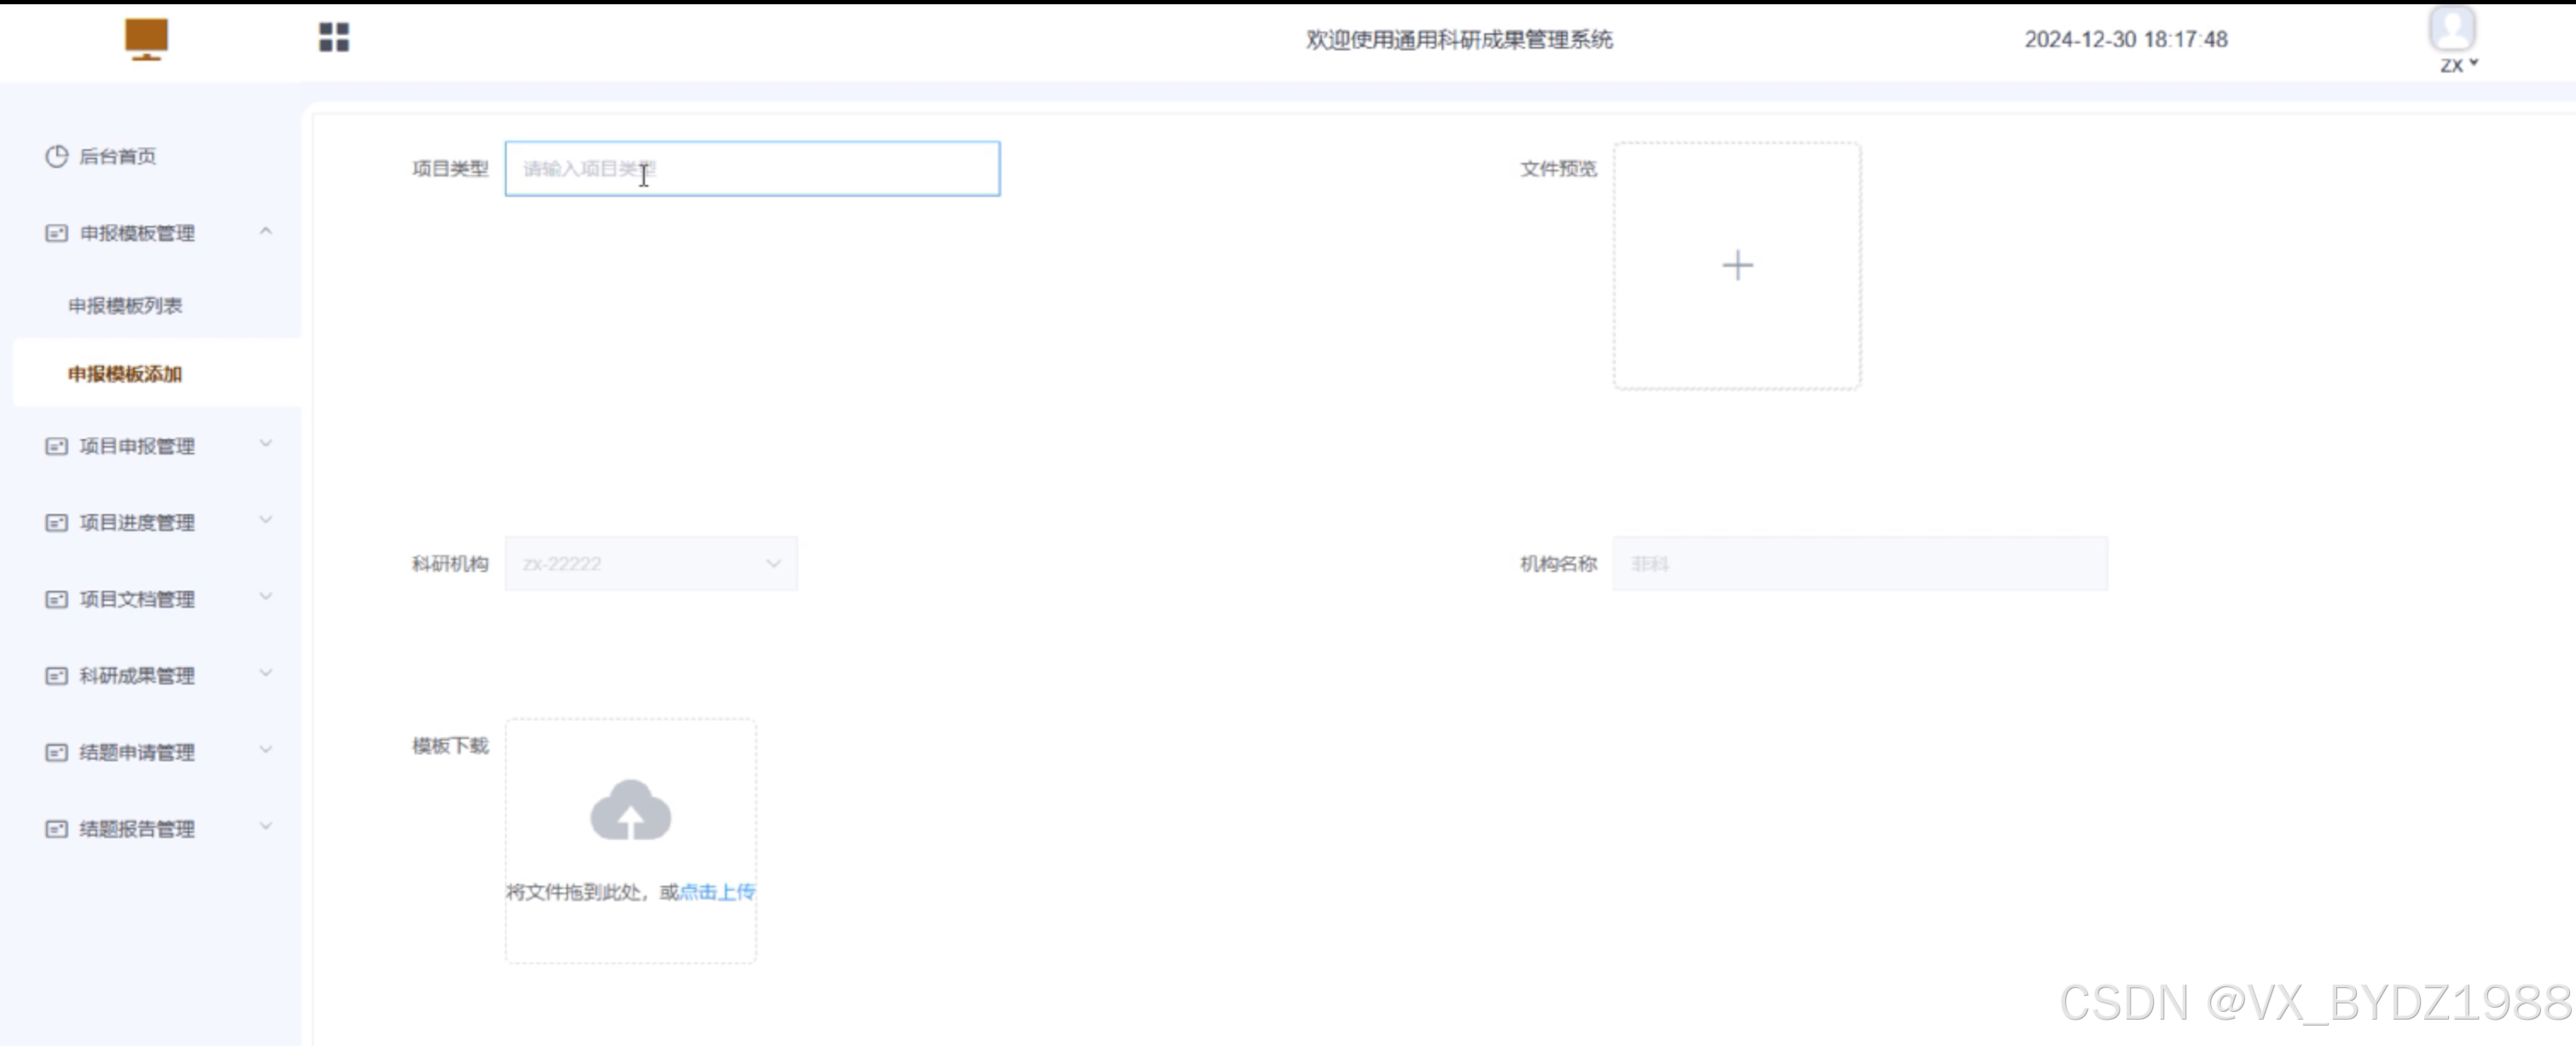
Task: Click the icon beside 项目申报管理
Action: [x=56, y=447]
